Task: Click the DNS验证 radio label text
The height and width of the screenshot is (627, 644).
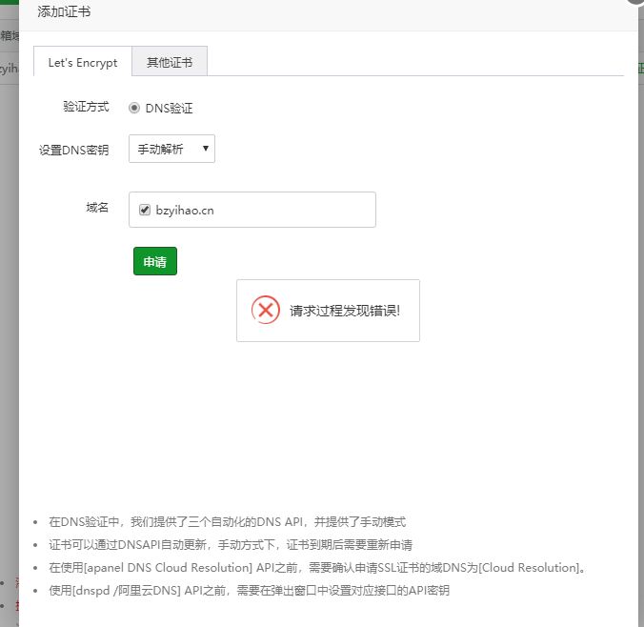Action: click(169, 109)
